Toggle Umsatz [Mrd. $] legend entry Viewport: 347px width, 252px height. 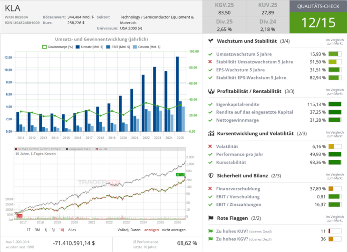[x=89, y=47]
